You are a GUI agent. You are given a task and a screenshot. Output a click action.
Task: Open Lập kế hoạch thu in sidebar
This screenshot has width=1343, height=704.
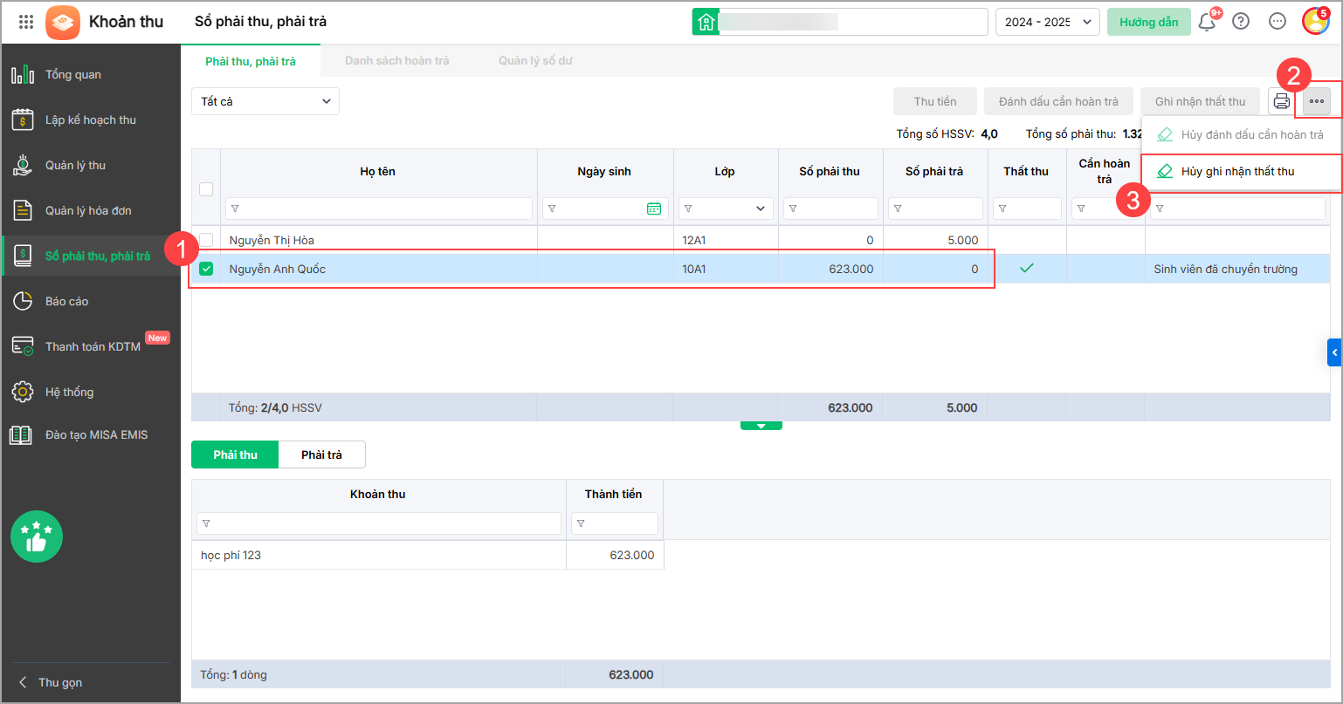(91, 120)
